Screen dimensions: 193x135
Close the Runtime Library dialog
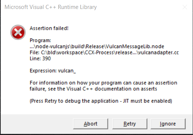[185, 7]
